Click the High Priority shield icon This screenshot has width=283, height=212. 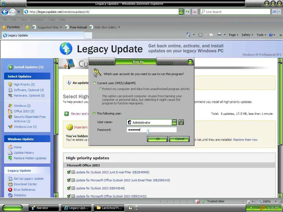pyautogui.click(x=10, y=84)
